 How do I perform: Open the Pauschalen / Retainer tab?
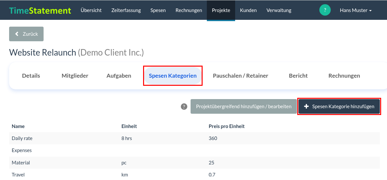tap(241, 76)
